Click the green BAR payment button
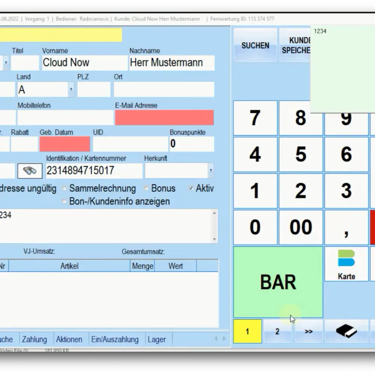The image size is (375, 375). click(x=278, y=282)
